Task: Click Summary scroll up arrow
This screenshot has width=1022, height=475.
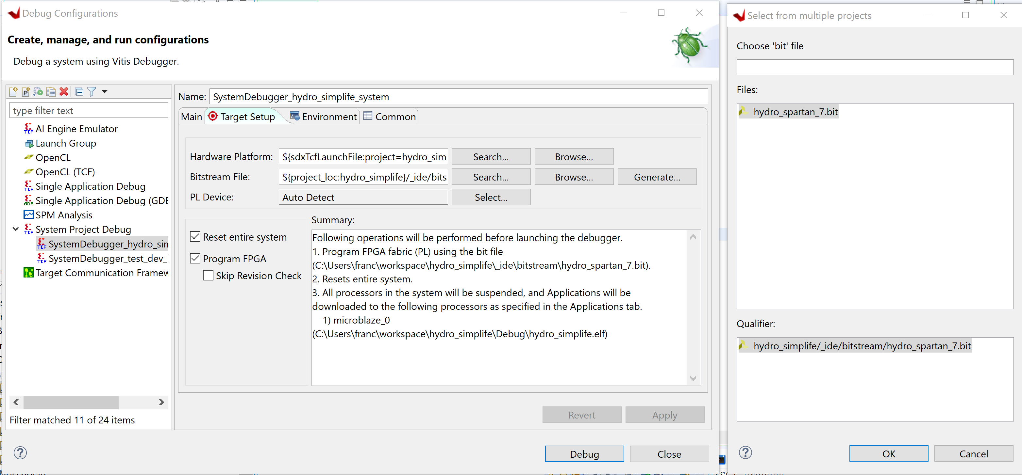Action: (693, 236)
